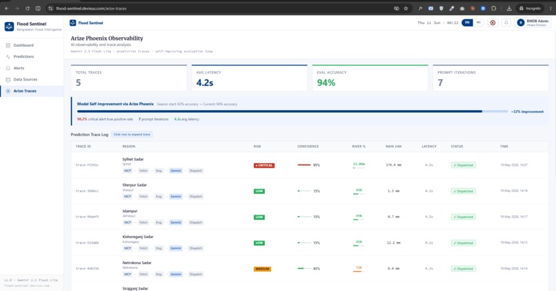Click Fetch step in Kishoreganj Sadar row
This screenshot has height=291, width=556.
143,248
